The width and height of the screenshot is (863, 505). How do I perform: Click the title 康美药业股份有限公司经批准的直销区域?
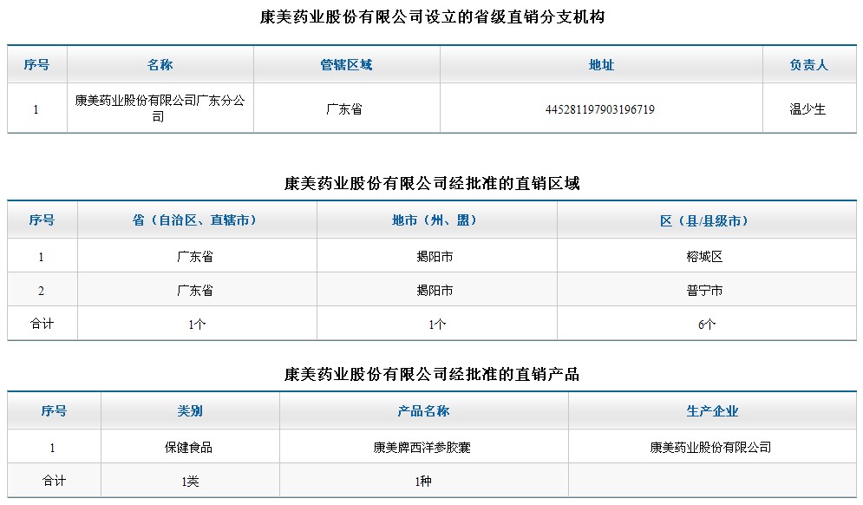(431, 183)
